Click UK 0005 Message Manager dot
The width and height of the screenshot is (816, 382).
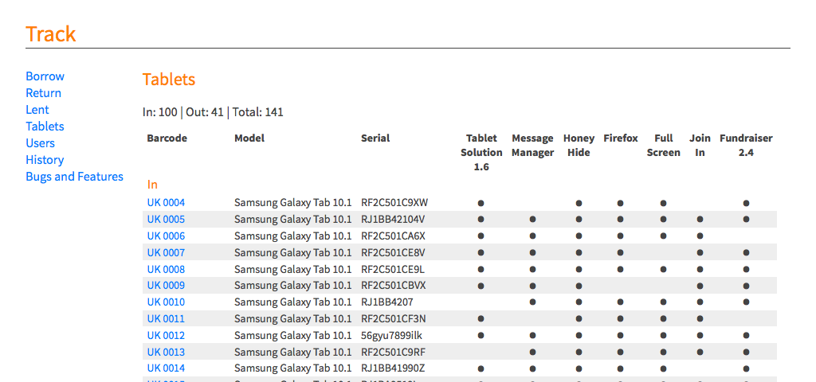(x=532, y=220)
